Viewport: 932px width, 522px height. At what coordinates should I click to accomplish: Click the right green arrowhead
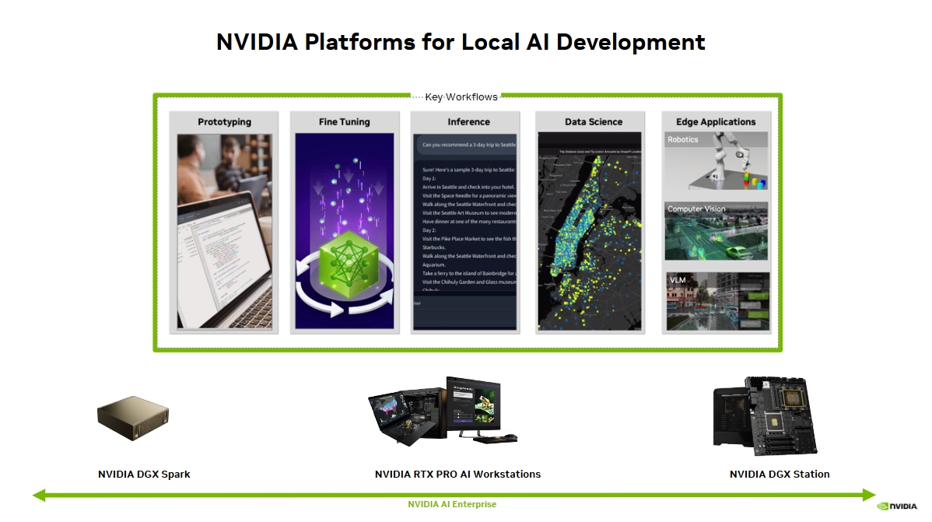coord(869,495)
